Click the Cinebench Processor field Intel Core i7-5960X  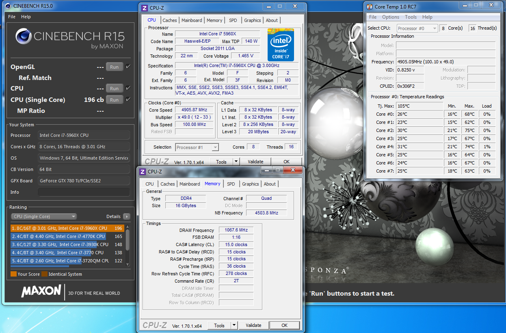click(84, 135)
